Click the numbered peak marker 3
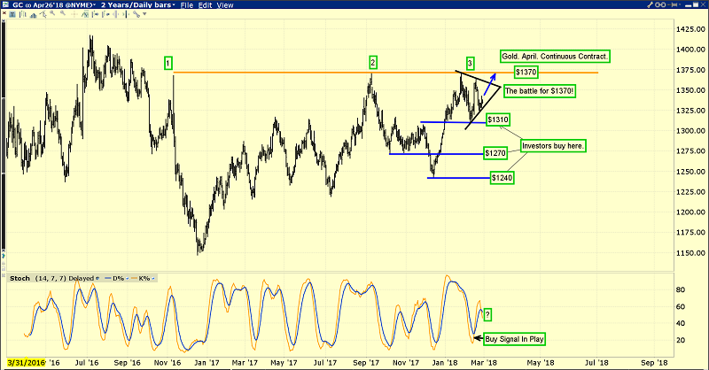 [470, 63]
